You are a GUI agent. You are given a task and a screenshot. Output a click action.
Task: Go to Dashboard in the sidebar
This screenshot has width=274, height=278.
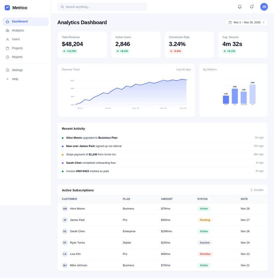point(26,21)
